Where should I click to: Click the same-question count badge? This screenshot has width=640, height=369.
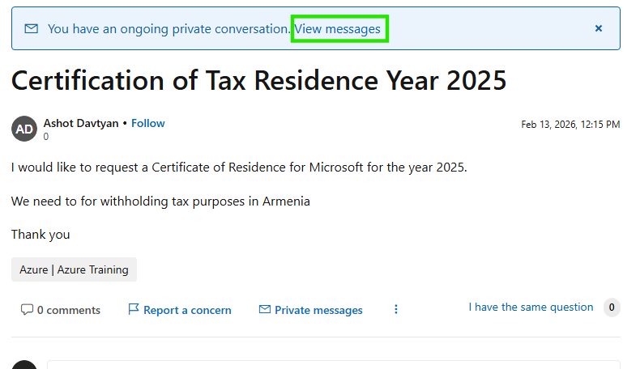pyautogui.click(x=612, y=307)
